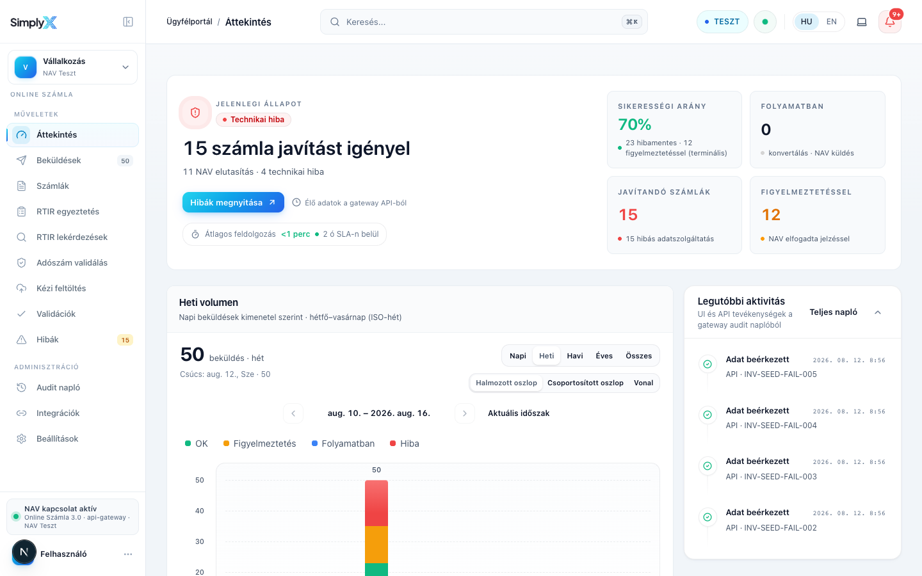Click the RTIR lekérdezések search icon
The image size is (922, 576).
click(x=22, y=237)
